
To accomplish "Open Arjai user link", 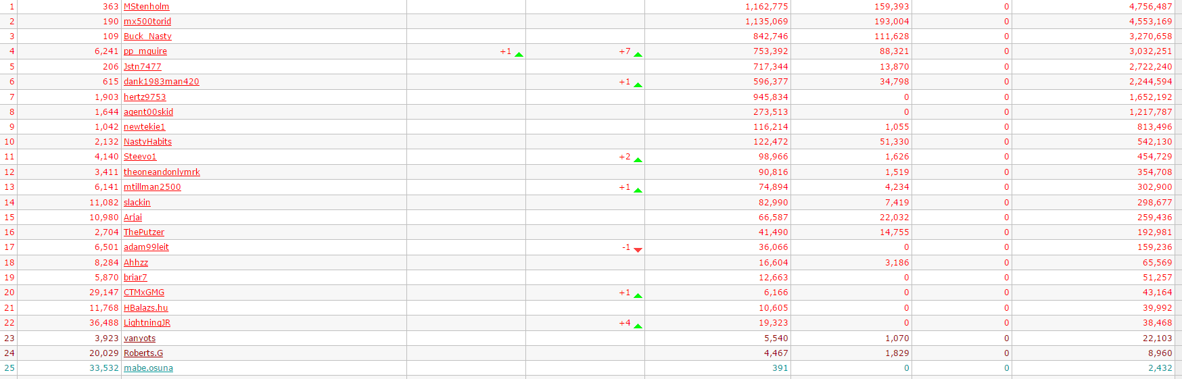I will (133, 218).
